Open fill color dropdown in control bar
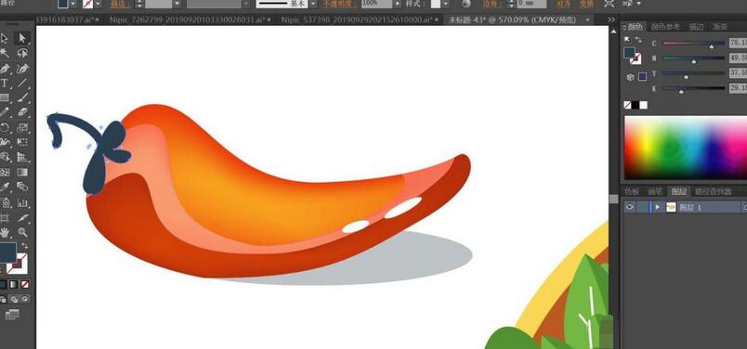747x349 pixels. [73, 4]
